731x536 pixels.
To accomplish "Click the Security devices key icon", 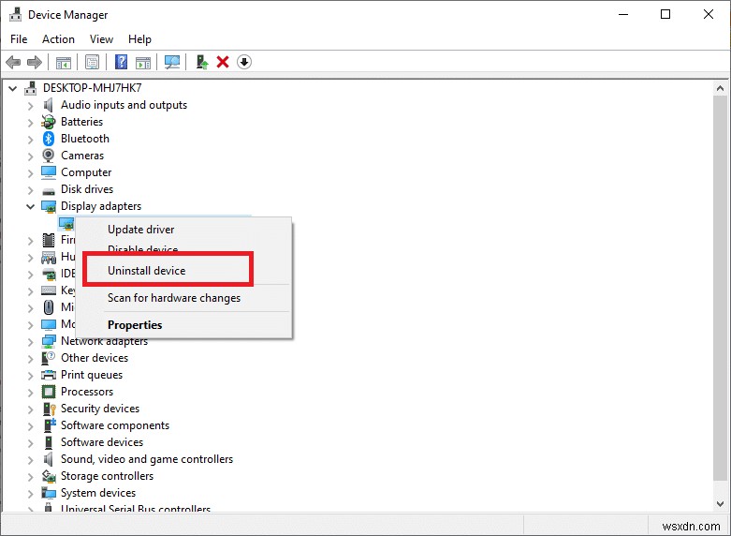I will pyautogui.click(x=50, y=409).
